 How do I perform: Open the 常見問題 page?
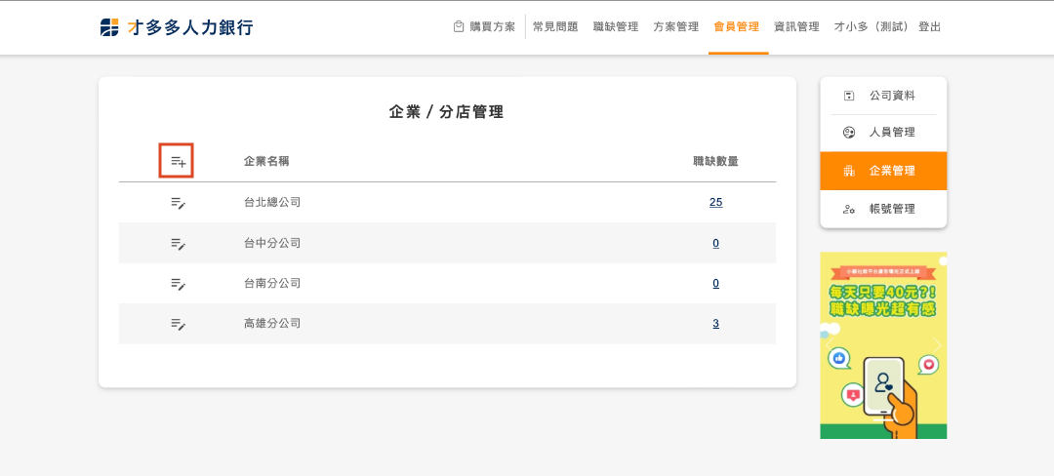(555, 27)
